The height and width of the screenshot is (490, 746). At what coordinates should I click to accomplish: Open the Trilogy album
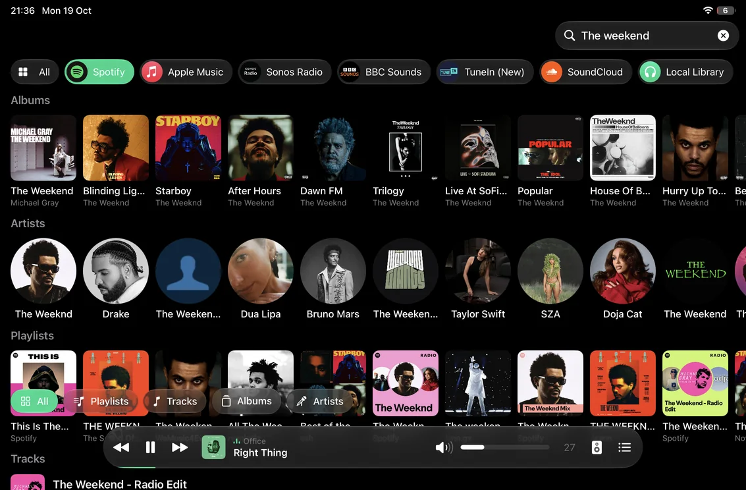[406, 148]
